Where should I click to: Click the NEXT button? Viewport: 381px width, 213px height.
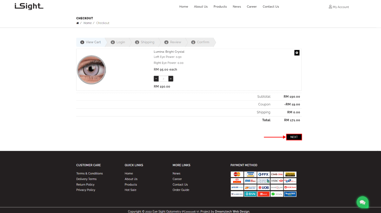tap(294, 137)
